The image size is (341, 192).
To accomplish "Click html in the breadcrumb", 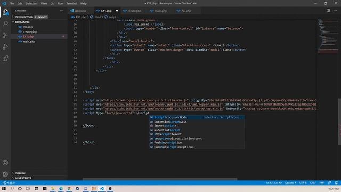I will [x=98, y=17].
